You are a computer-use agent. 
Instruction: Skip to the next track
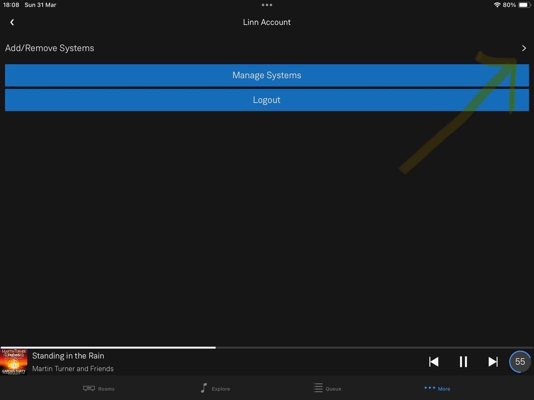point(493,361)
